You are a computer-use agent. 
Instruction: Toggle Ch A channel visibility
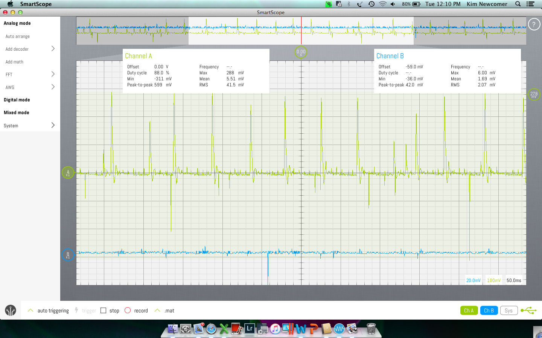point(469,311)
